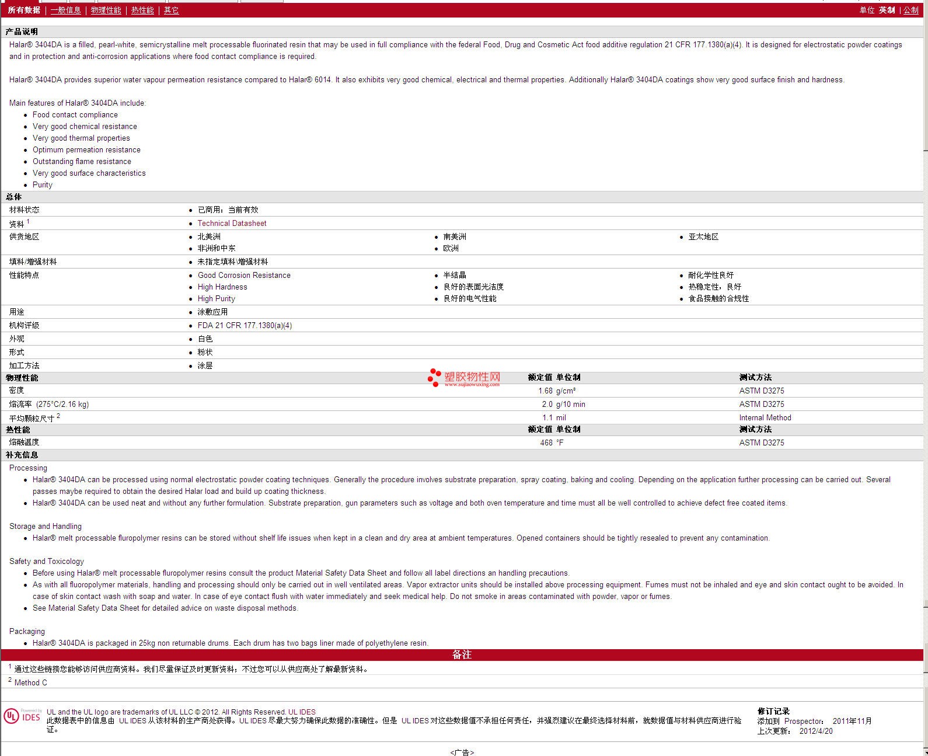
Task: Select the 所有数据 tab
Action: point(24,10)
